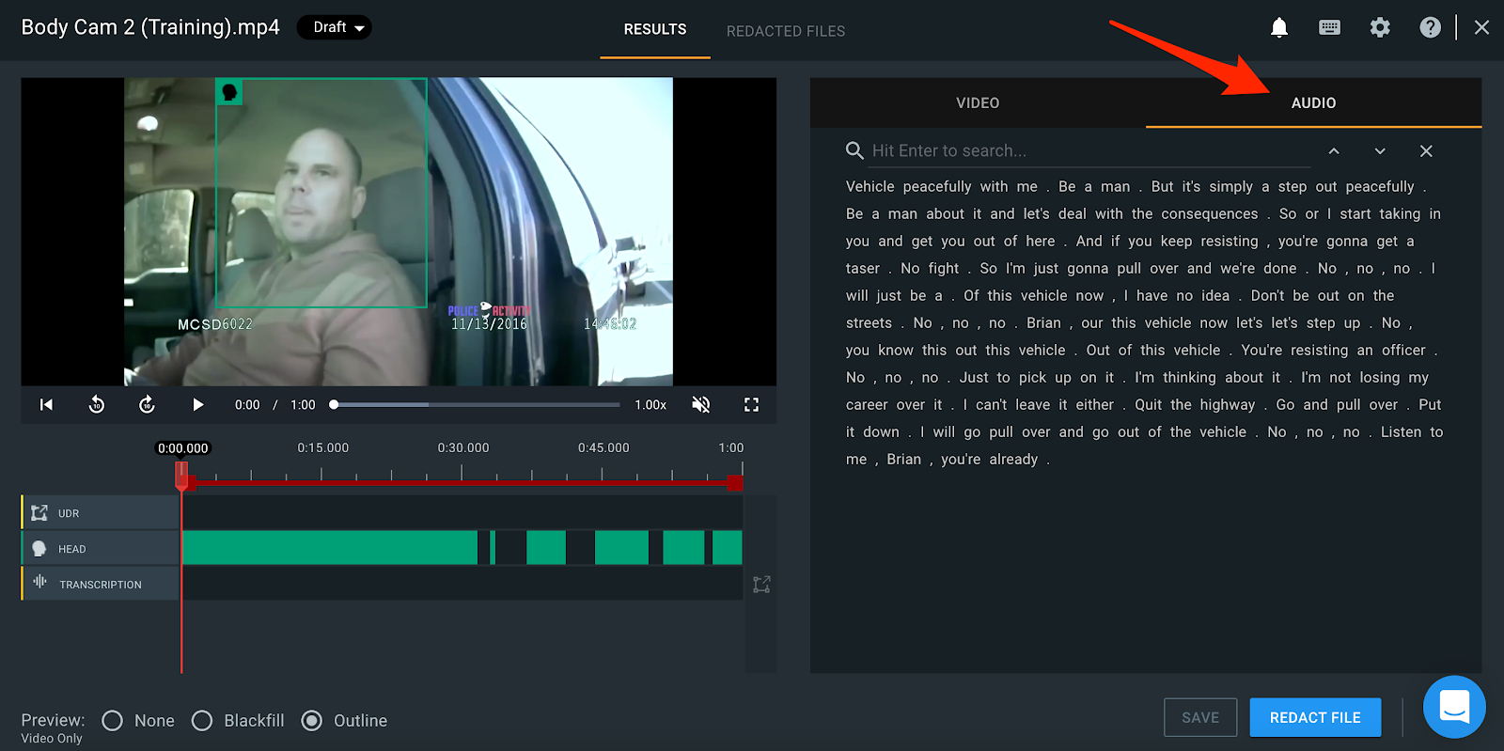
Task: Click the Redact File button
Action: pos(1315,717)
